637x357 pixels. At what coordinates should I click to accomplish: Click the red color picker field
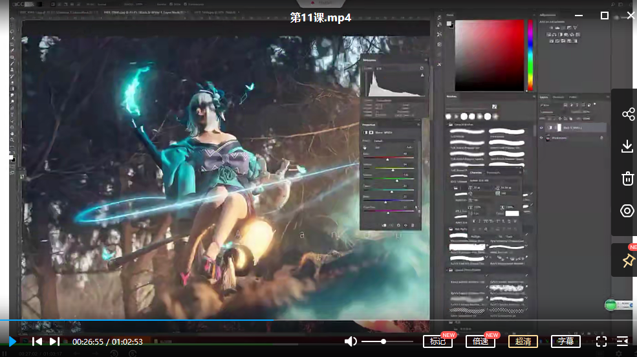(x=489, y=55)
